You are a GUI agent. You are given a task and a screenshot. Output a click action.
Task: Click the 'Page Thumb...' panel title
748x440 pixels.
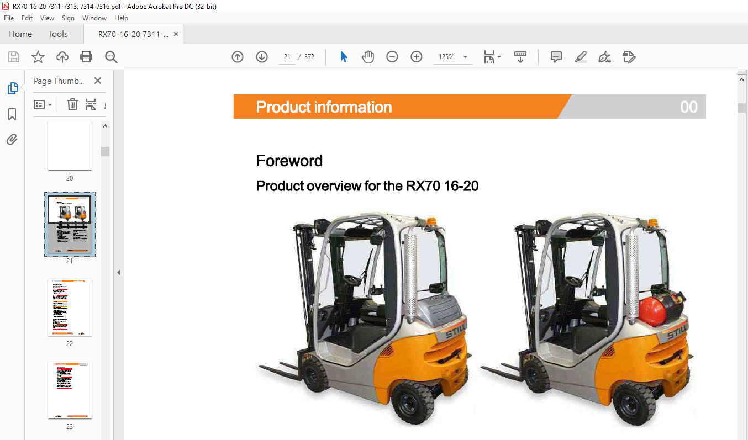coord(59,81)
